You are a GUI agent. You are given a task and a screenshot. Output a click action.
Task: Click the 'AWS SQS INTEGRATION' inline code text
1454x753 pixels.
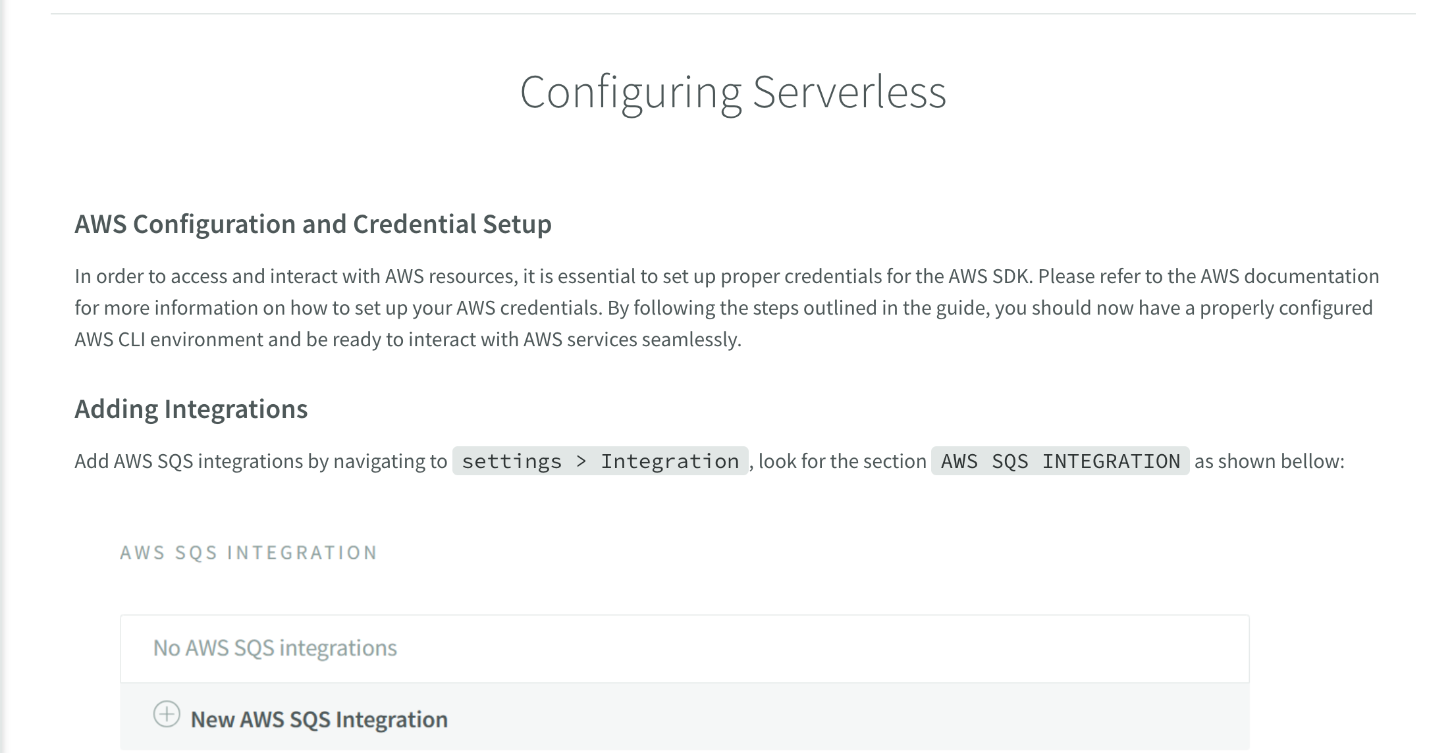coord(1060,461)
